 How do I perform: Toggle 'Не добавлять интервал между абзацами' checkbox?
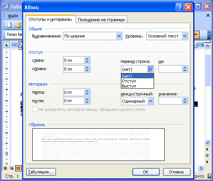pyautogui.click(x=35, y=109)
